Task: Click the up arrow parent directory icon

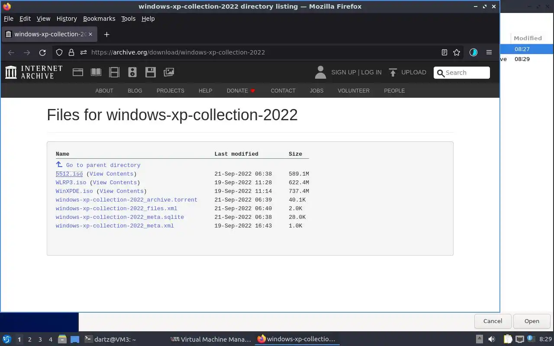Action: pos(59,164)
